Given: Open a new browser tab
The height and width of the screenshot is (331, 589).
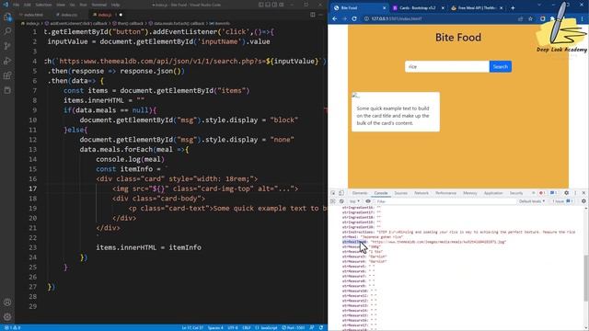Looking at the screenshot, I should coord(513,8).
